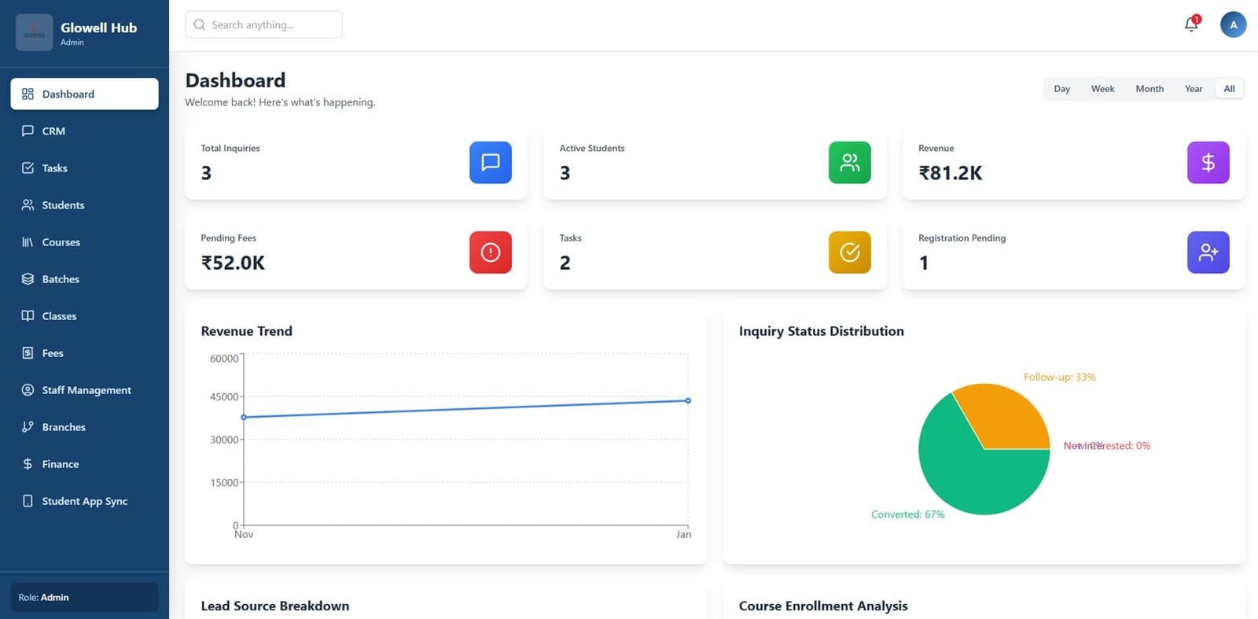
Task: Click the red Pending Fees alert icon
Action: tap(491, 252)
